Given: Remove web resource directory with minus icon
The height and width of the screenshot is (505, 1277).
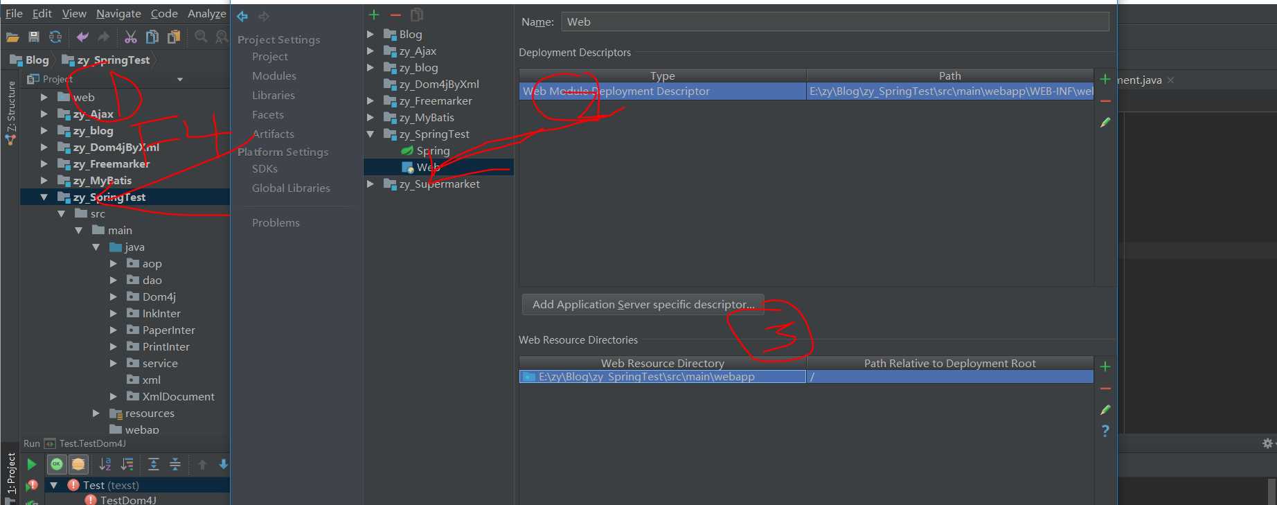Looking at the screenshot, I should [1105, 389].
